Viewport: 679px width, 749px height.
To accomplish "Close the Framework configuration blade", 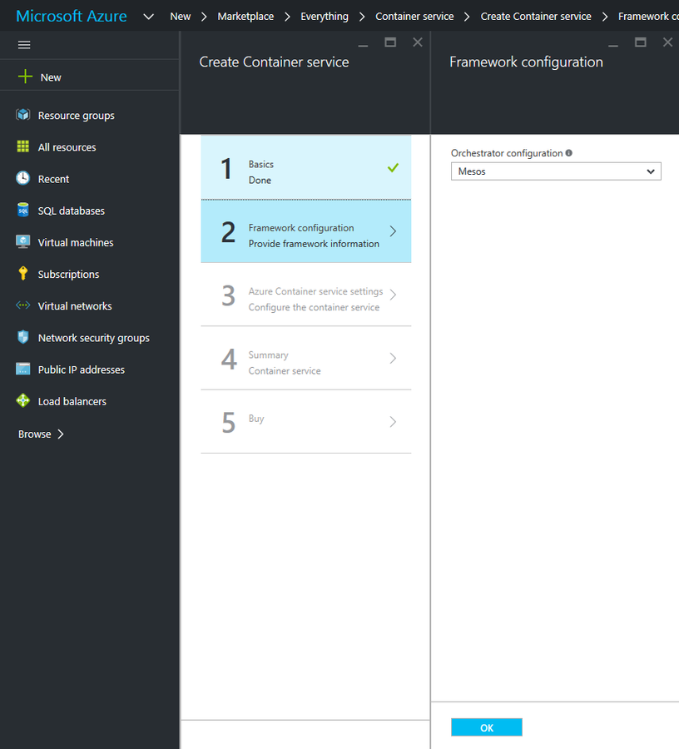I will point(667,42).
